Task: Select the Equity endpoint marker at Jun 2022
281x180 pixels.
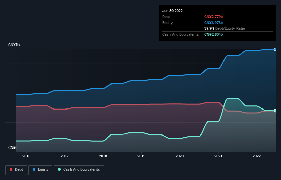Action: 275,49
